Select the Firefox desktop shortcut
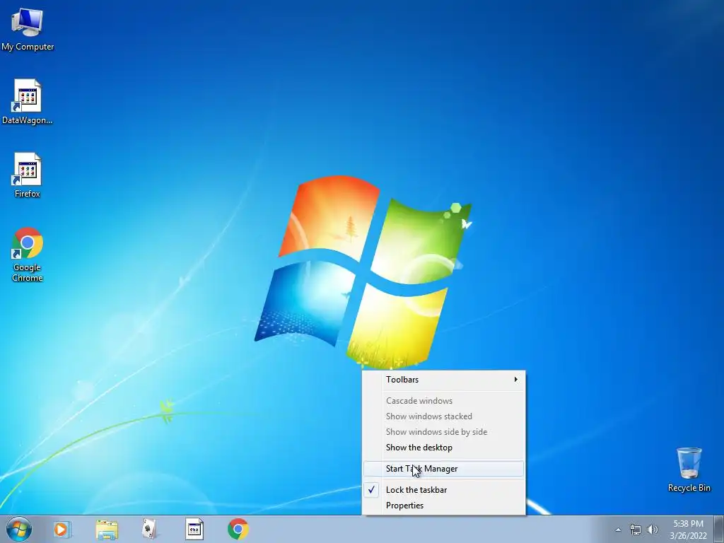724x543 pixels. point(28,175)
